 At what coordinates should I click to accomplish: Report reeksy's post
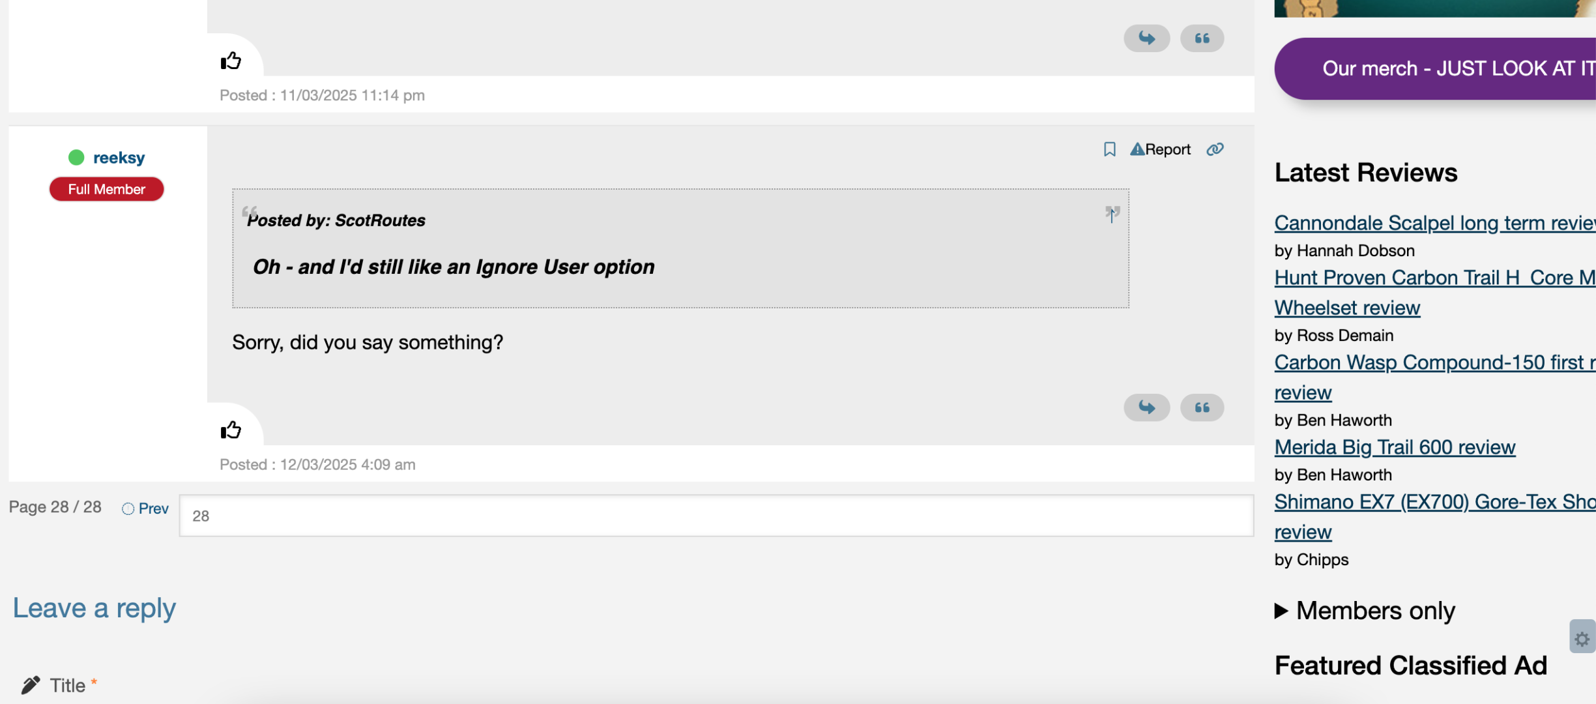click(x=1160, y=149)
